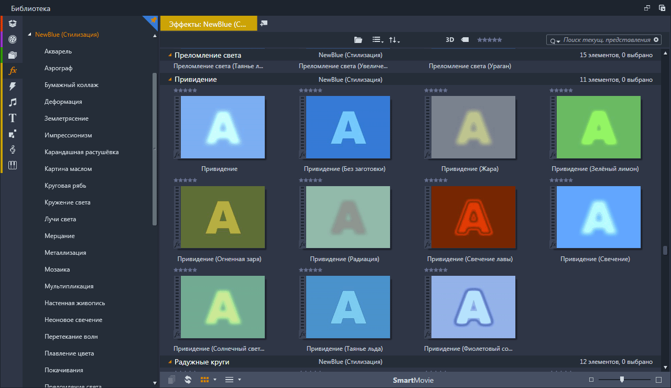
Task: Set star rating above Привидение (Жара) thumbnail
Action: coord(436,90)
